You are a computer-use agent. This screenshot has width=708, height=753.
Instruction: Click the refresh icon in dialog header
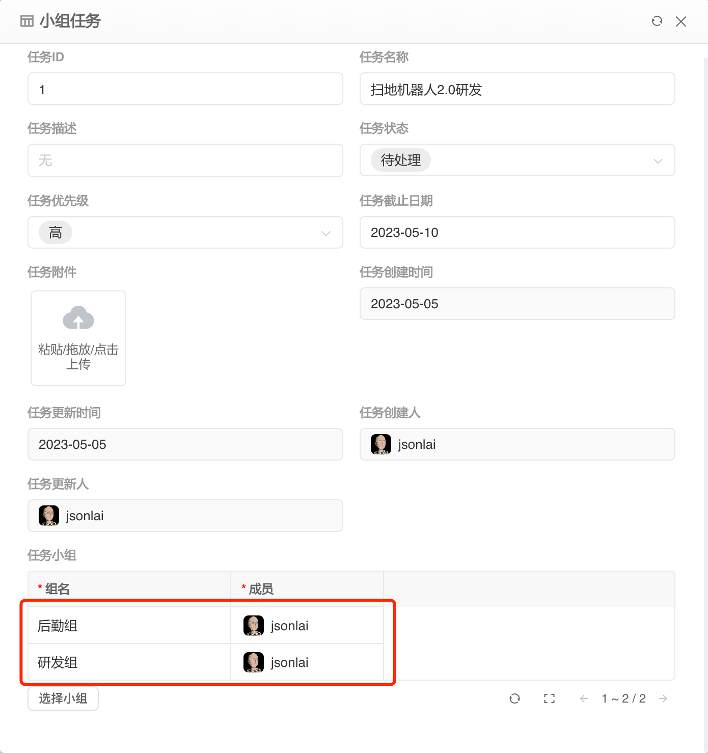click(x=657, y=21)
